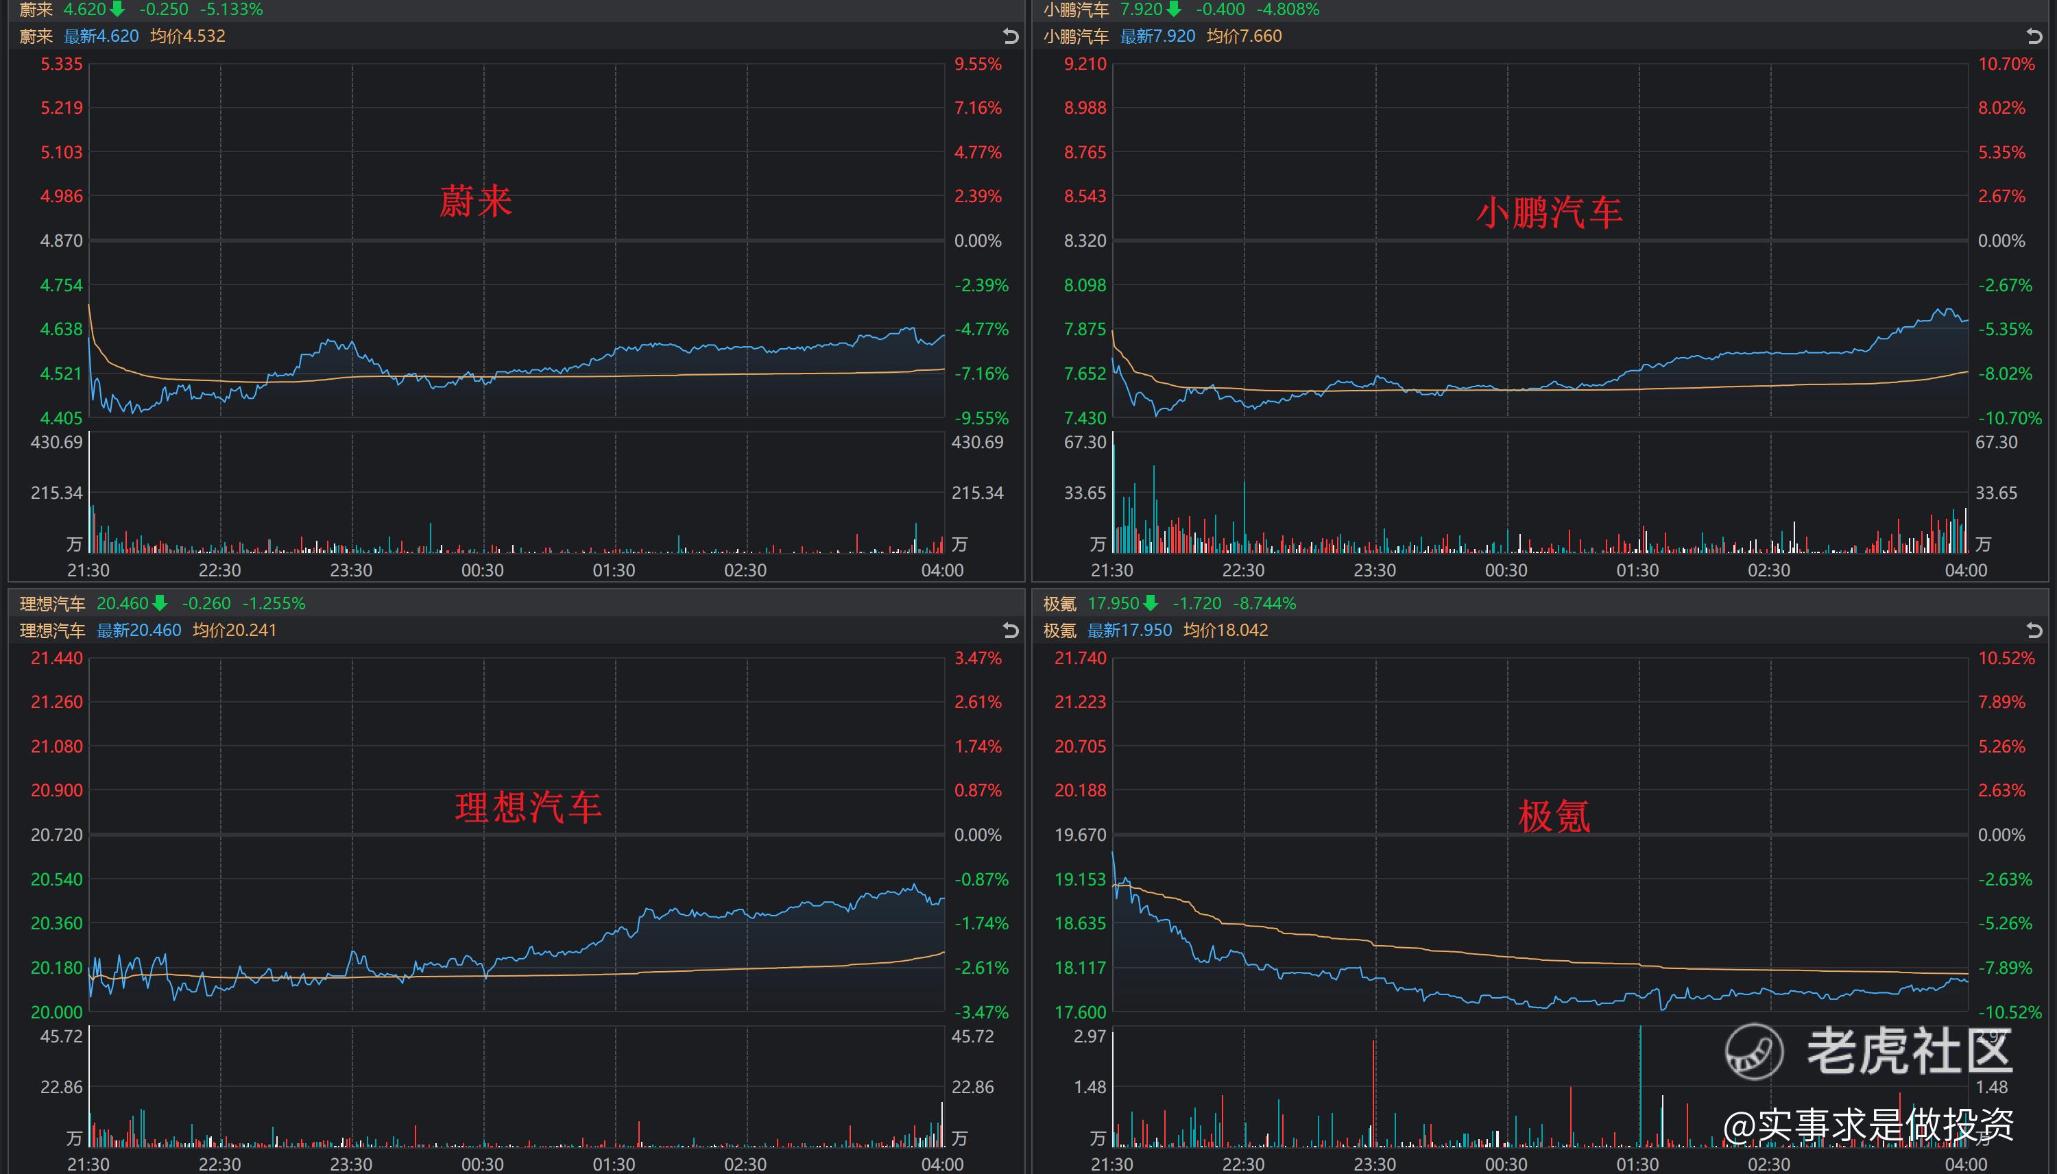Click the 最新4.620 latest price on the 蔚来 chart
This screenshot has height=1174, width=2057.
(101, 36)
